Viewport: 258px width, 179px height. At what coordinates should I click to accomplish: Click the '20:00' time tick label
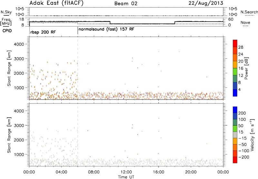coord(191,172)
